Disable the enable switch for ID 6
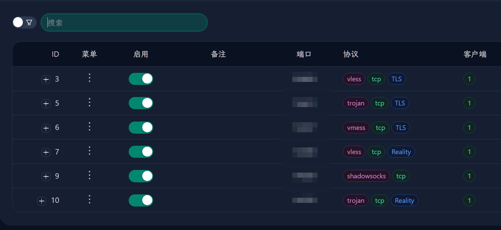 [x=141, y=128]
